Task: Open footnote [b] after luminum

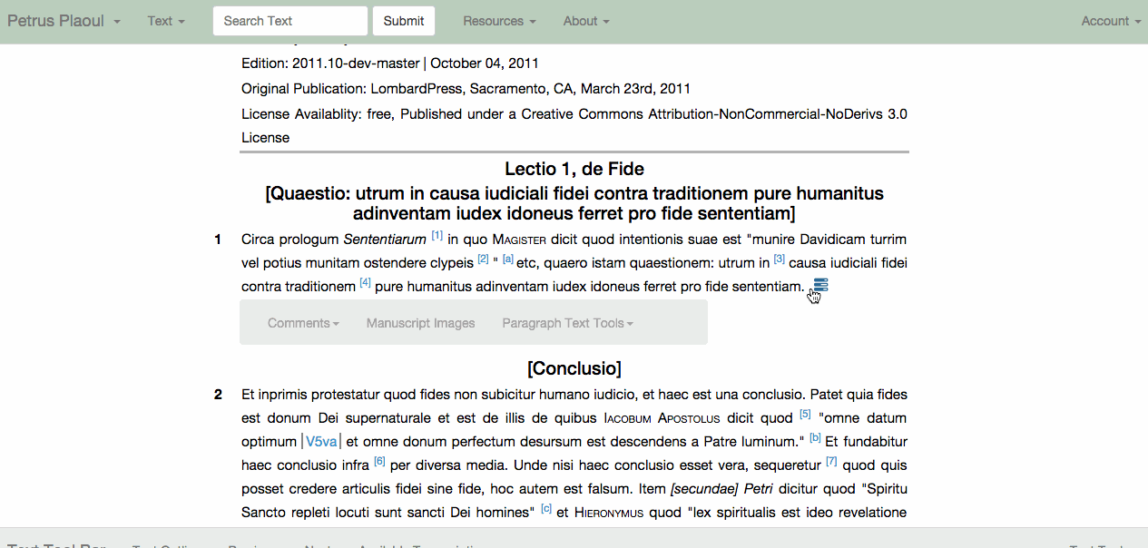Action: (x=815, y=438)
